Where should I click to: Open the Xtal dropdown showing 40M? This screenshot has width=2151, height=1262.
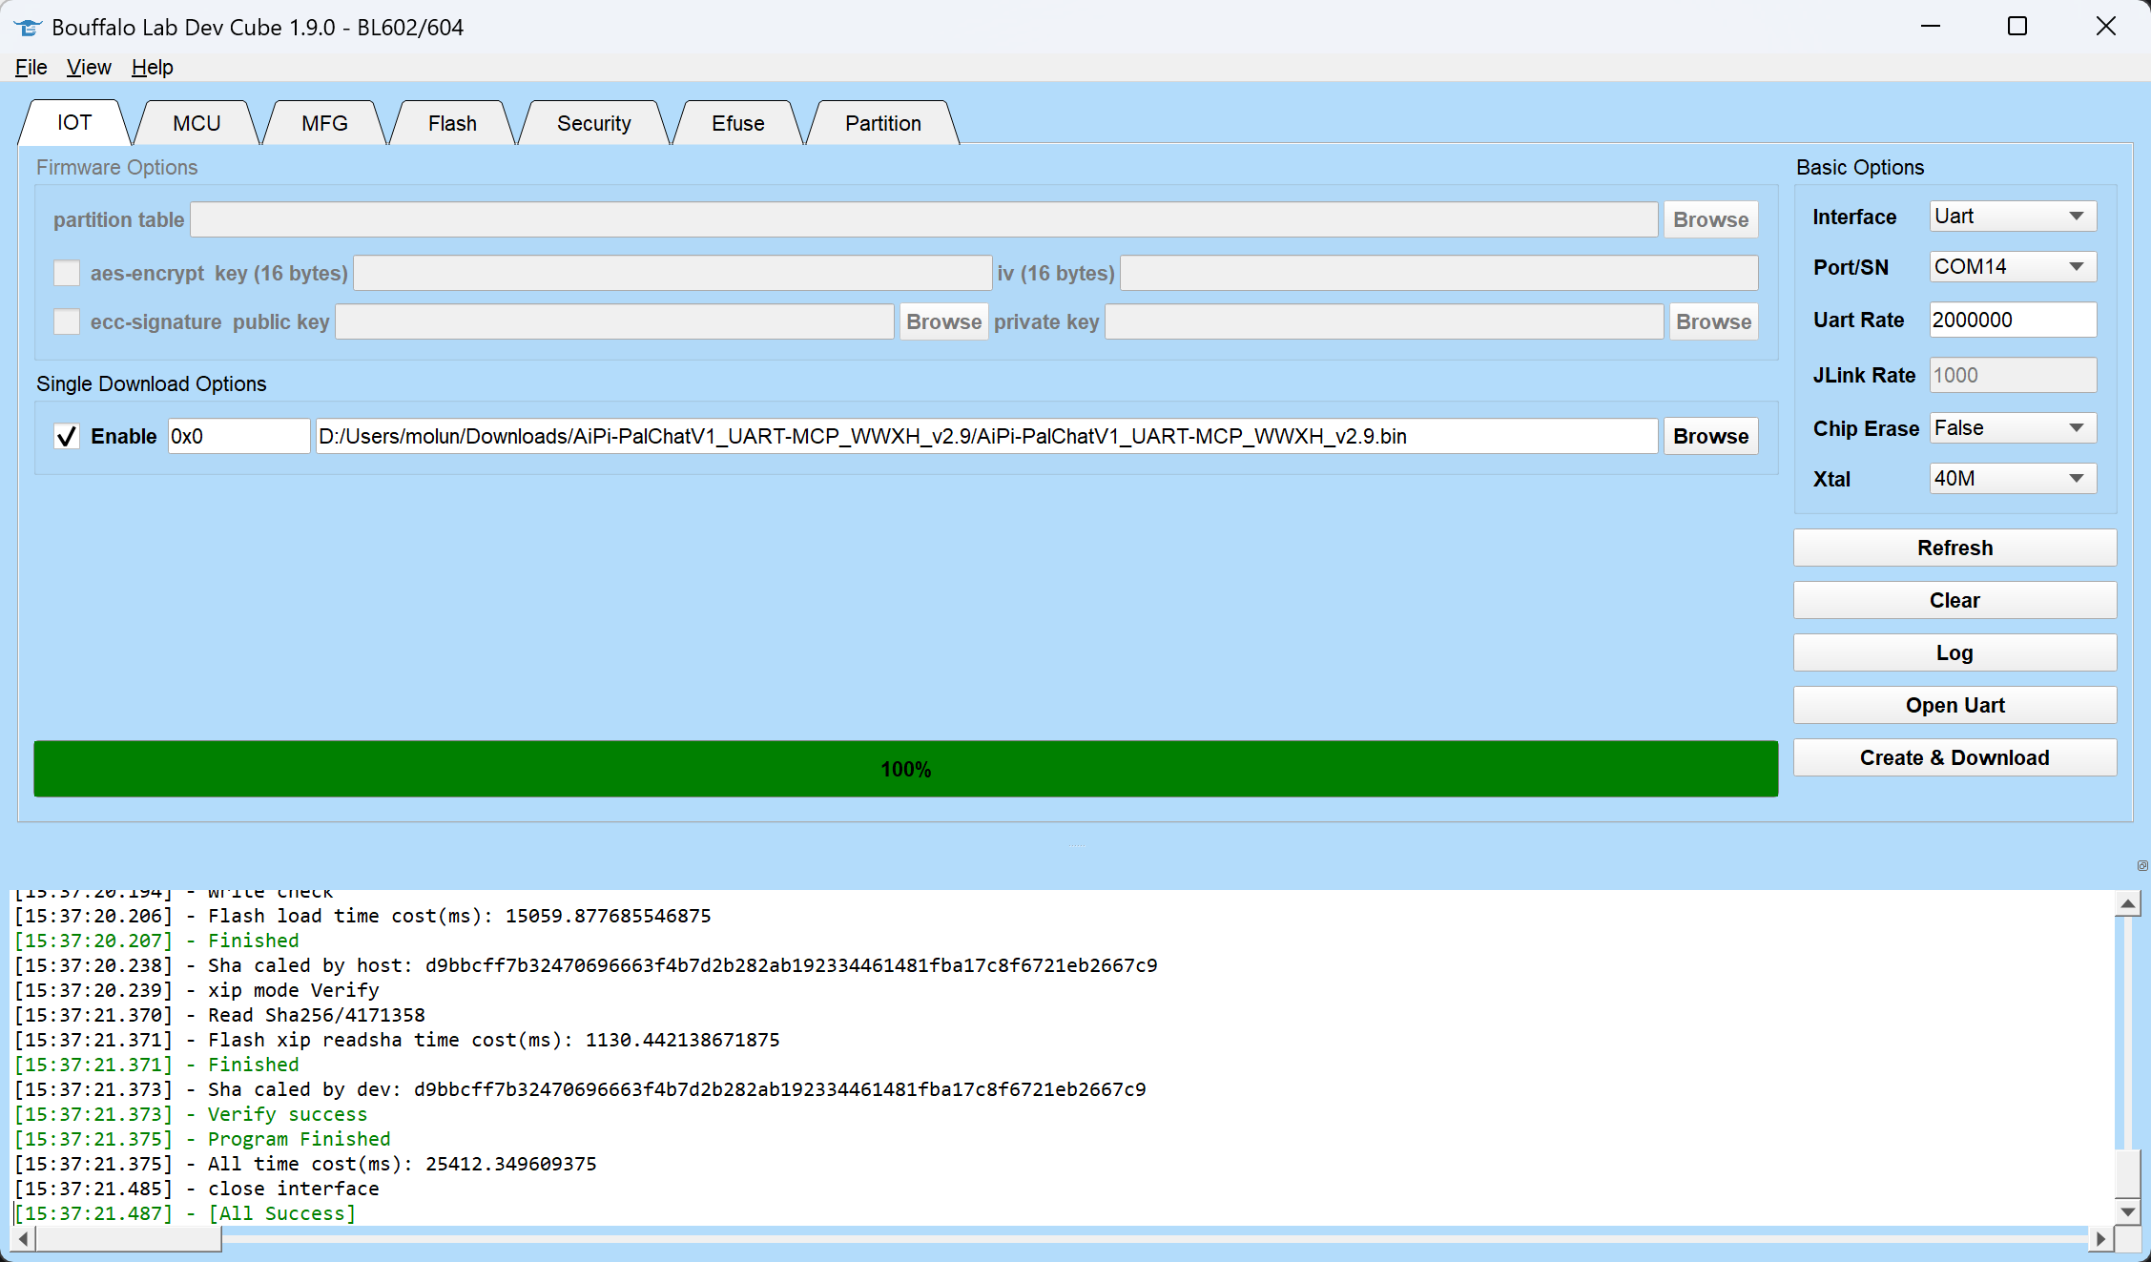coord(2013,479)
